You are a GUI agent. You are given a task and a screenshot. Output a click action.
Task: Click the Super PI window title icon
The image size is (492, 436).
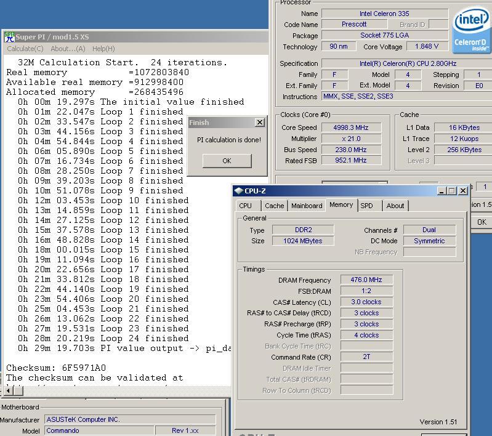[9, 37]
